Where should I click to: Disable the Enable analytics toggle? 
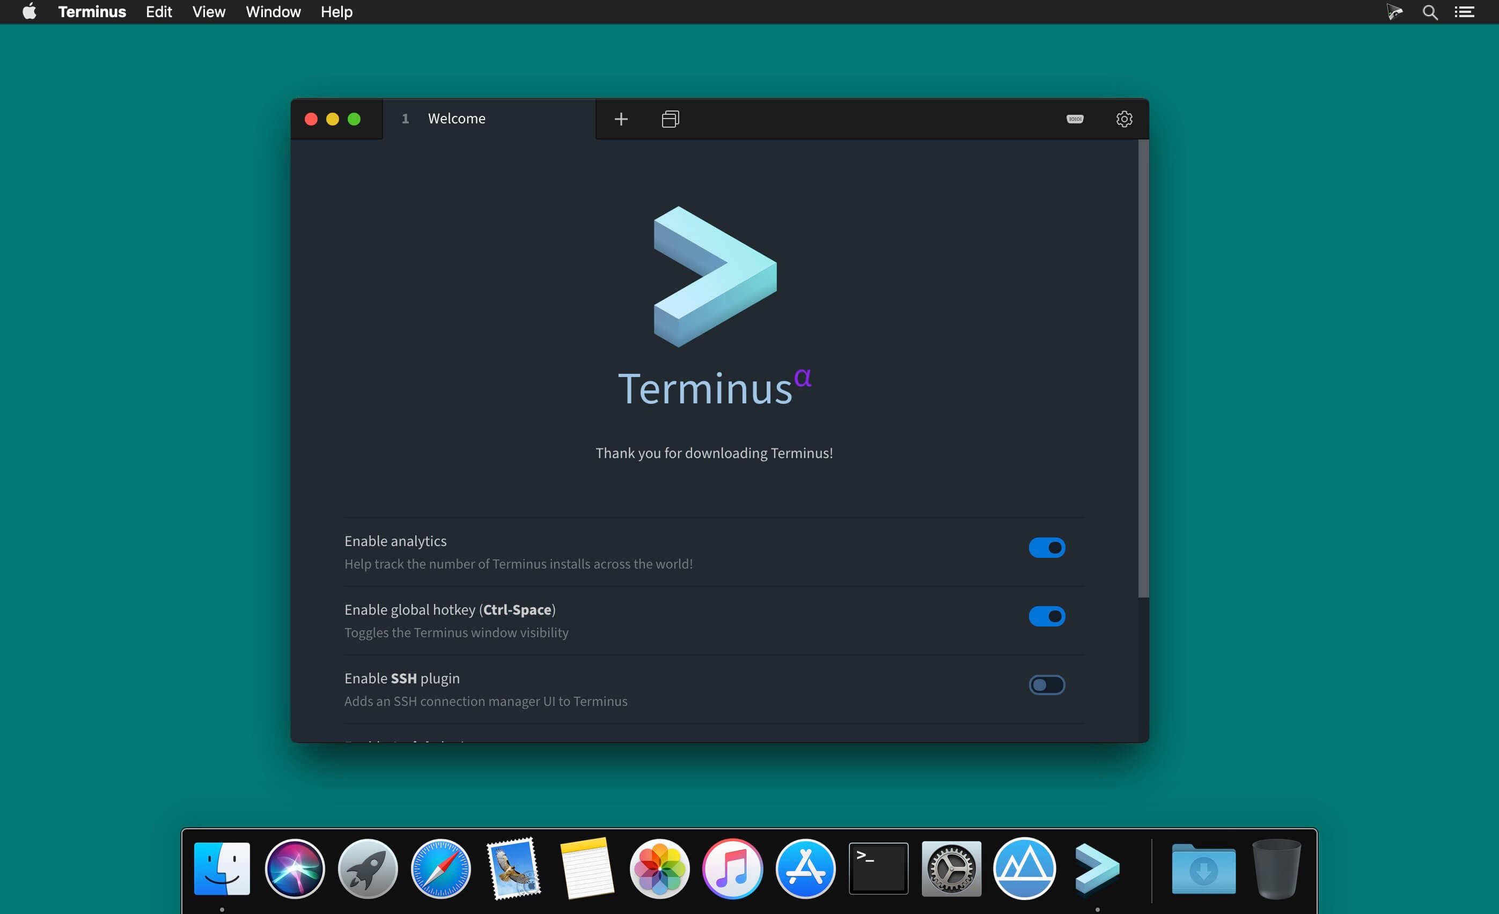1046,548
